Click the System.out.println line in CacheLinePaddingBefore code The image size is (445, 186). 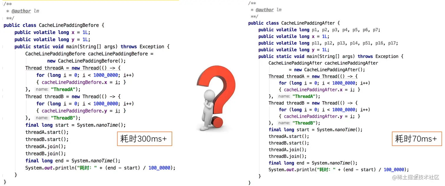(x=100, y=168)
